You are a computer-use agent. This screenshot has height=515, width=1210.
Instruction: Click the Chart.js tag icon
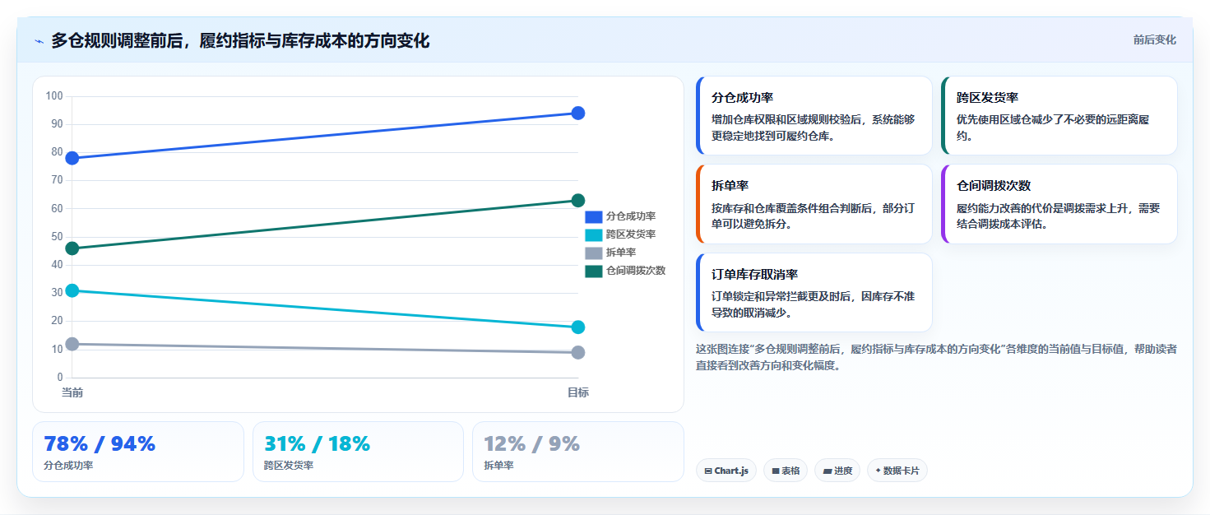pyautogui.click(x=707, y=471)
